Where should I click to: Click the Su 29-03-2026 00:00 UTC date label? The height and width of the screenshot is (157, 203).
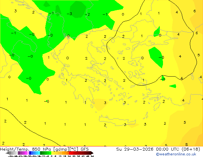click(158, 149)
